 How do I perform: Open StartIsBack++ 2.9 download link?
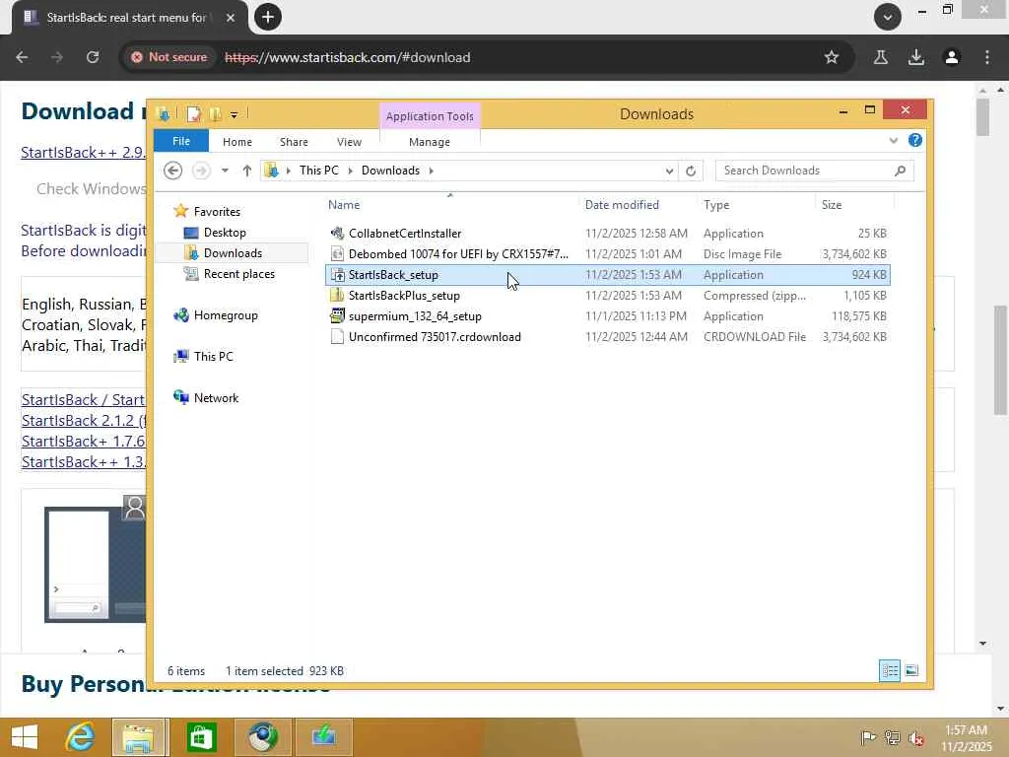84,153
